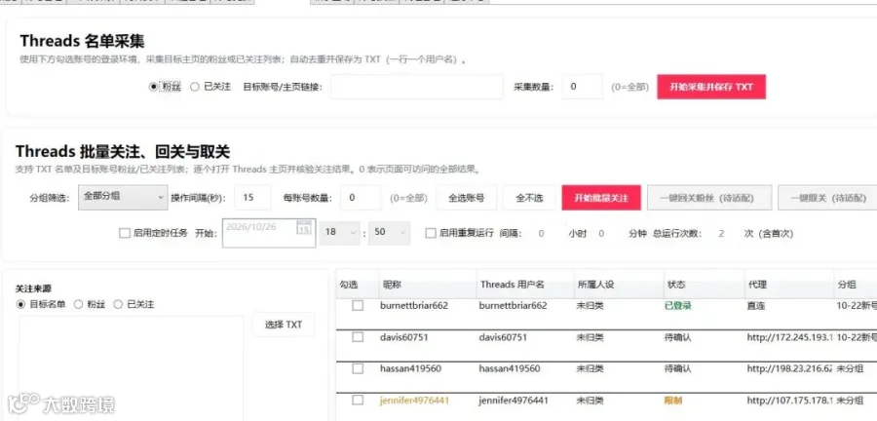Image resolution: width=877 pixels, height=421 pixels.
Task: Tick the checkbox for davis60751 row
Action: pos(358,337)
